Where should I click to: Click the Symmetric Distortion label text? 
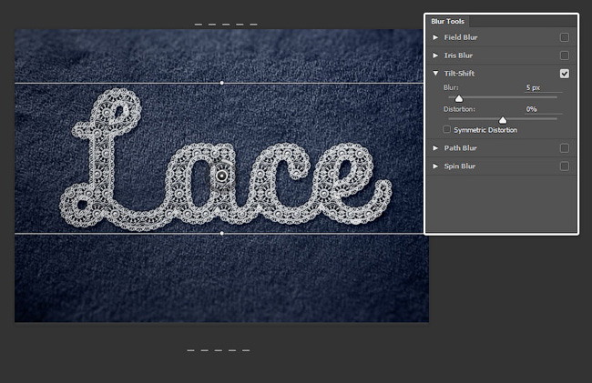point(485,130)
